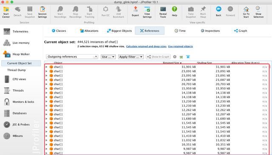
Task: Click the green icon right of the gear icon
Action: (x=181, y=57)
